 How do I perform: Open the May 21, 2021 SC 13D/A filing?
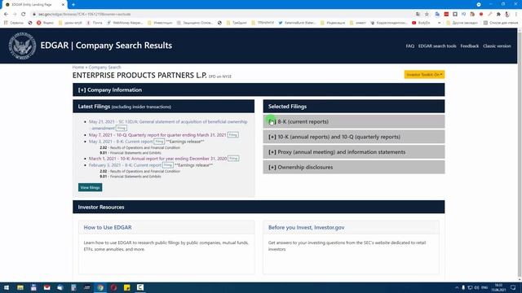tap(168, 125)
